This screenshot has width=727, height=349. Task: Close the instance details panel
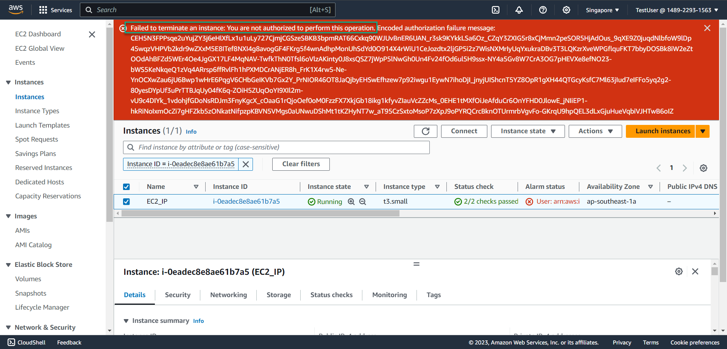point(695,271)
